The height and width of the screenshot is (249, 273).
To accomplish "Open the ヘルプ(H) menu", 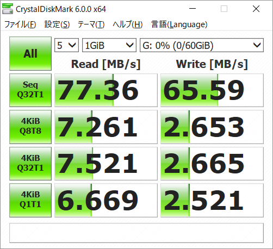I will [128, 24].
